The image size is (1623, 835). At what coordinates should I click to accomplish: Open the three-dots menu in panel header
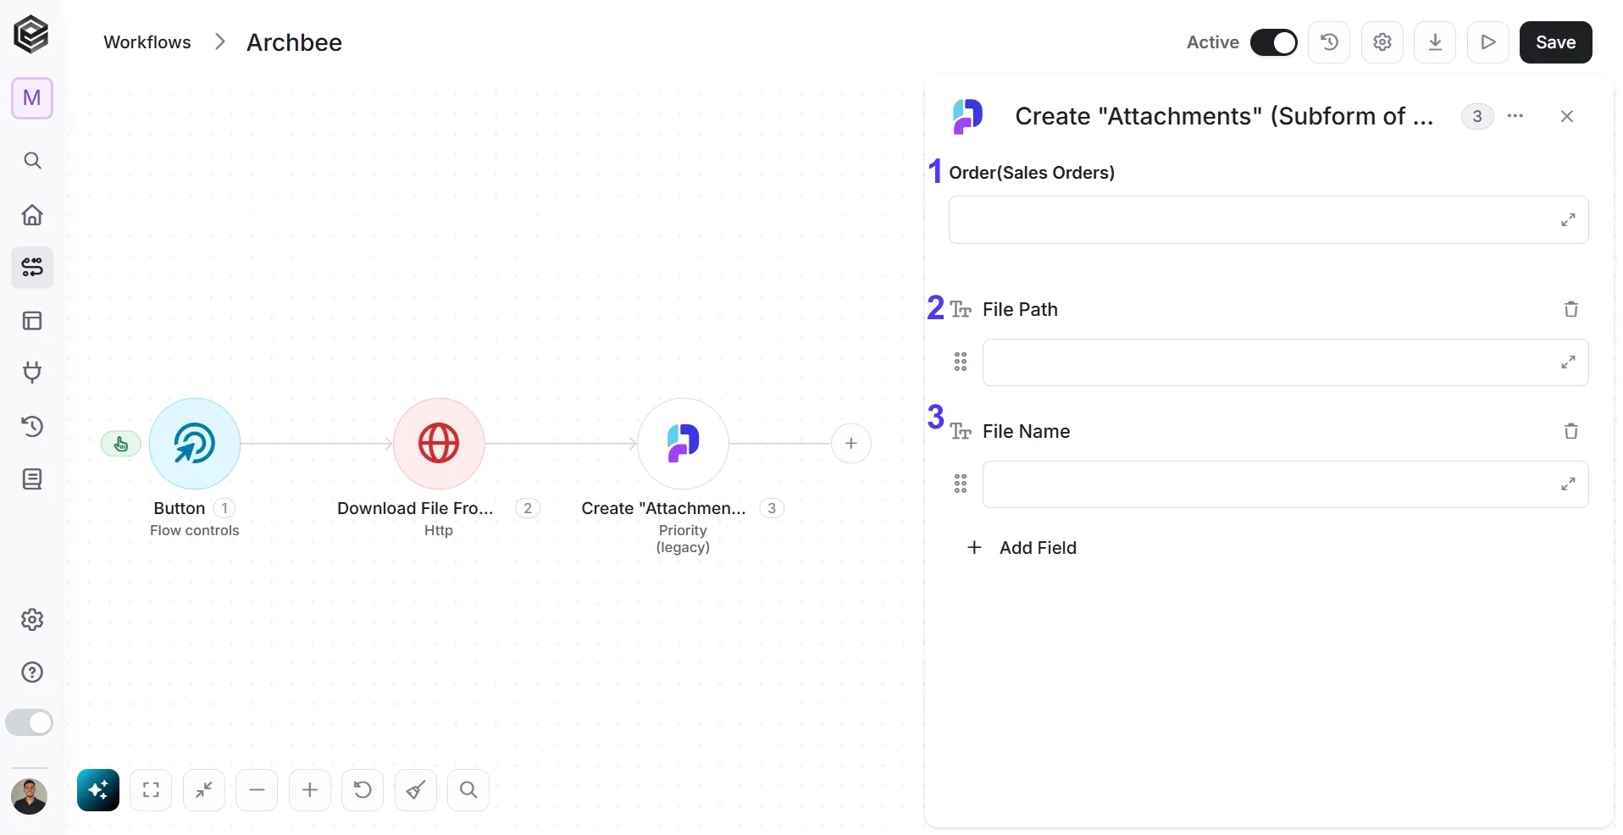(1515, 116)
